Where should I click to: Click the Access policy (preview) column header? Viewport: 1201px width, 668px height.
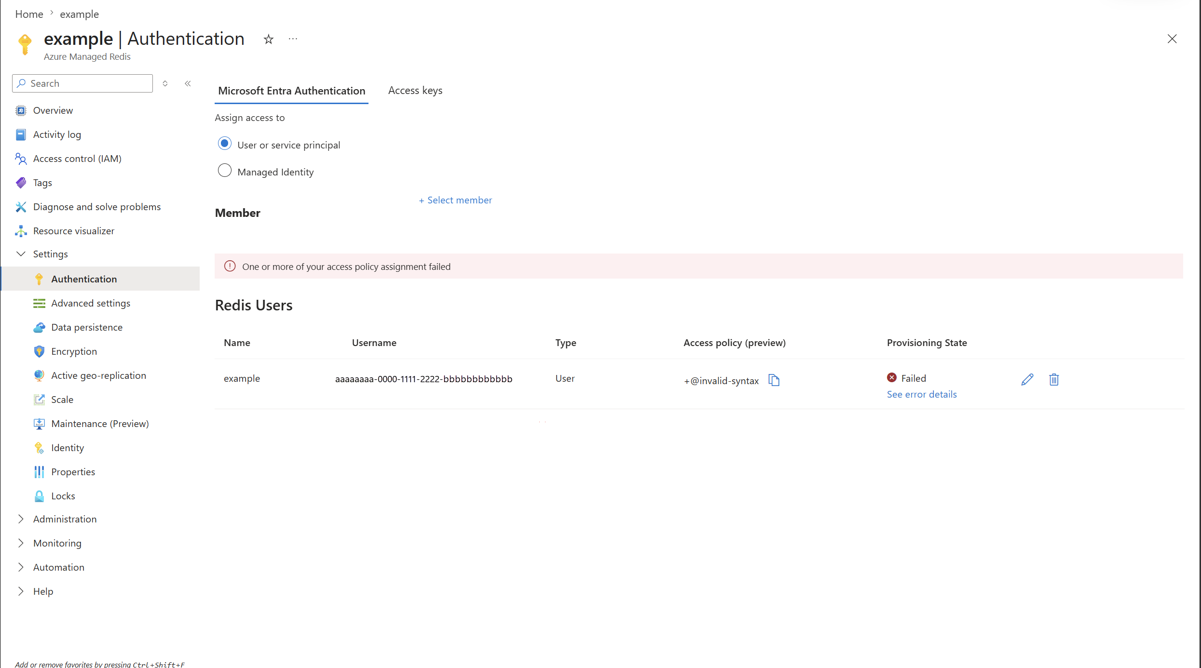click(x=735, y=343)
